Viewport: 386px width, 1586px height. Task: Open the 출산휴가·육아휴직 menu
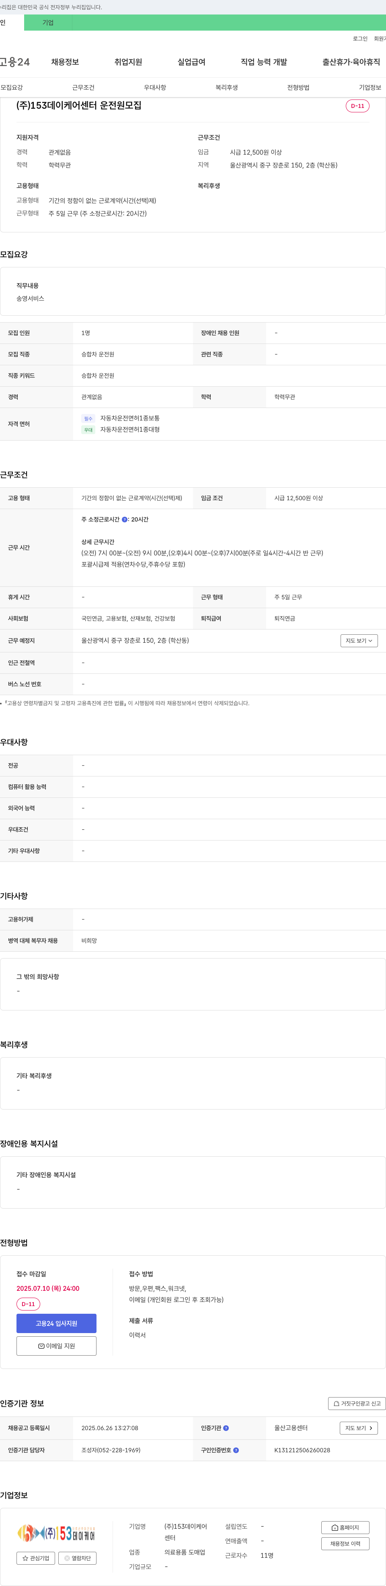point(351,62)
